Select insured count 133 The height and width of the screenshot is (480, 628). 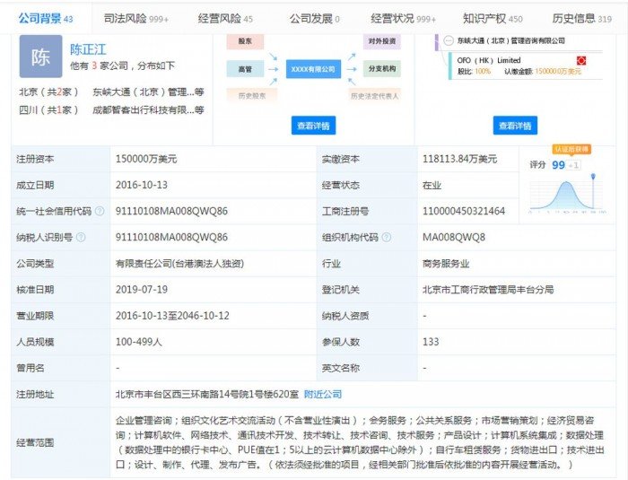pyautogui.click(x=431, y=342)
